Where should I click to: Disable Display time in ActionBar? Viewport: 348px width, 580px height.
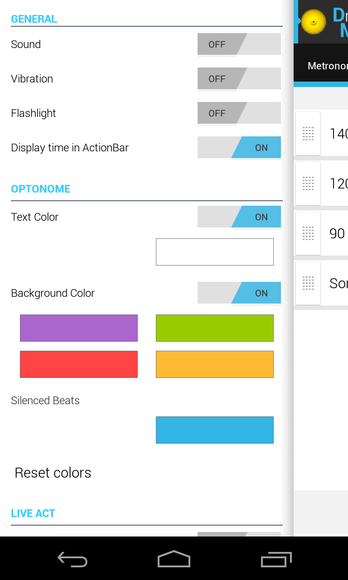(239, 148)
